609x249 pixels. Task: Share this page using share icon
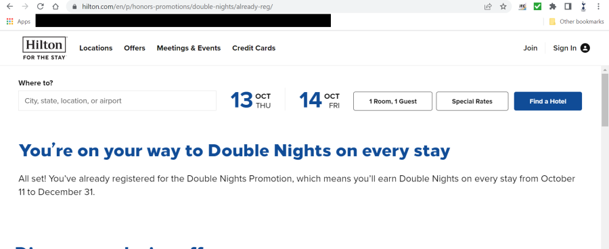(488, 7)
